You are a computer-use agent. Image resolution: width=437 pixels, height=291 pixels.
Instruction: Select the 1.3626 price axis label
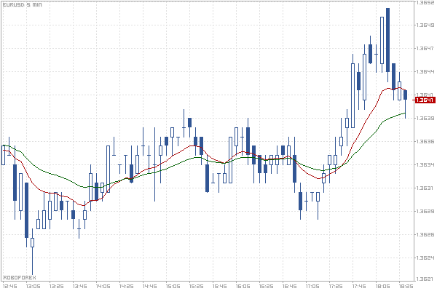coord(425,234)
